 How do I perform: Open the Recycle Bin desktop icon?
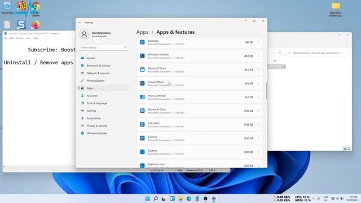7,8
